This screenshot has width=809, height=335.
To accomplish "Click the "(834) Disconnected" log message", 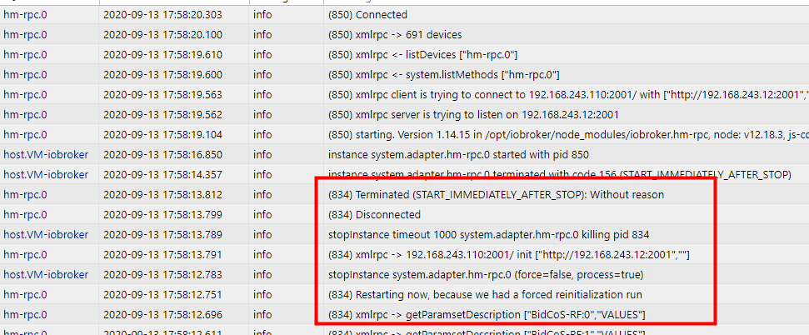I will click(x=374, y=214).
